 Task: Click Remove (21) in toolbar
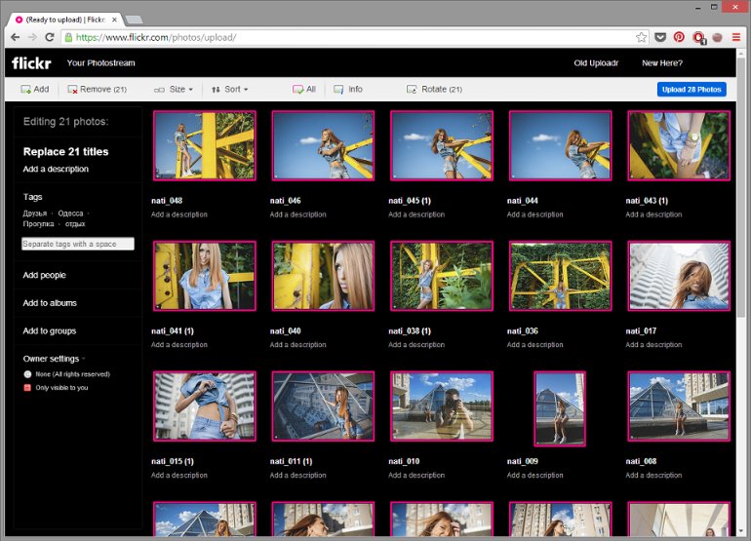pyautogui.click(x=98, y=90)
